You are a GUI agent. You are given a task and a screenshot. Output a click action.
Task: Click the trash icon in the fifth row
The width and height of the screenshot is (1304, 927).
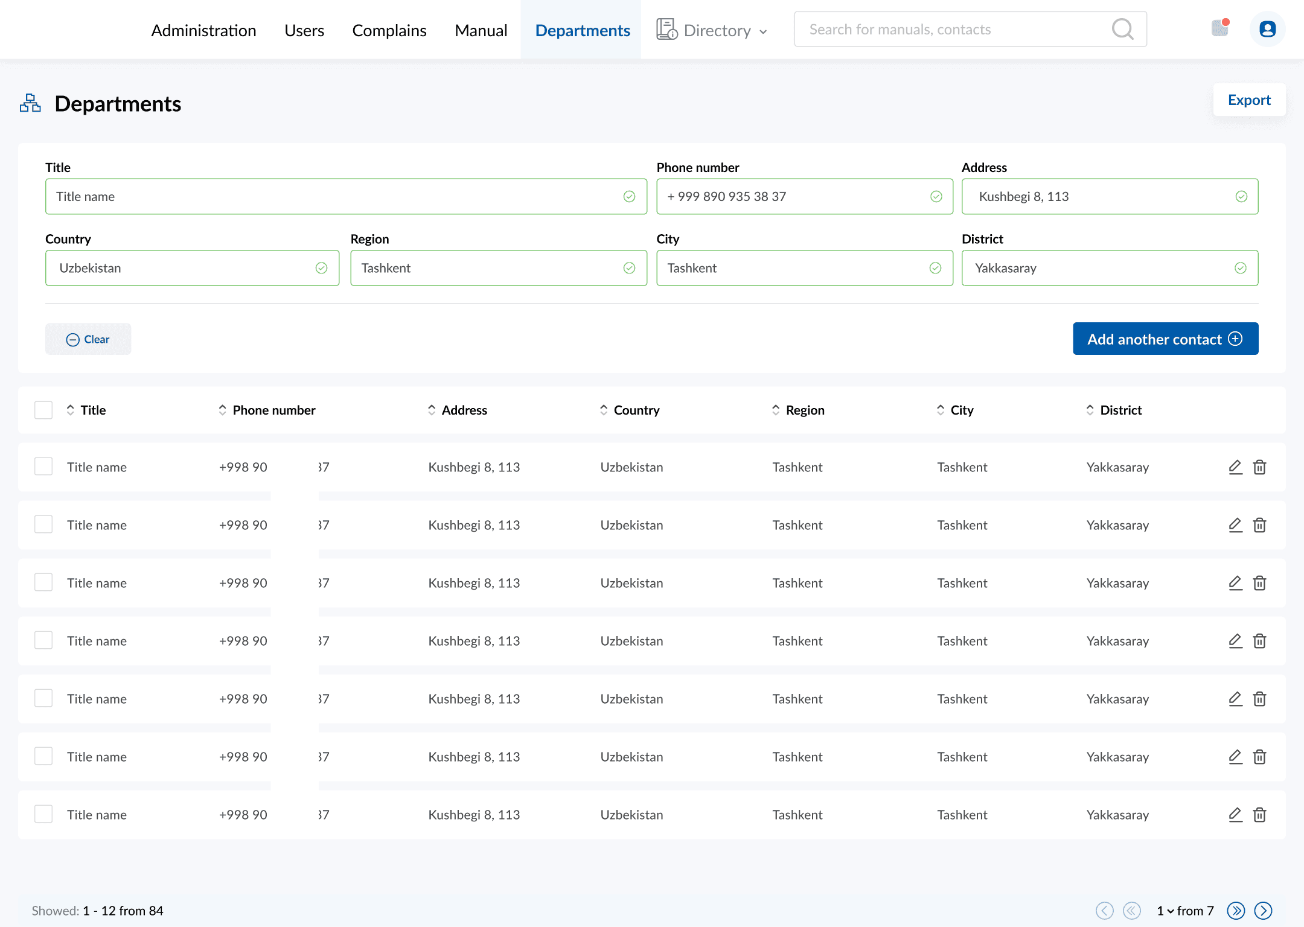(1259, 699)
